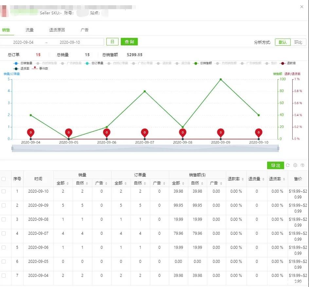Toggle 总销售额 legend series
This screenshot has width=309, height=287.
203,63
